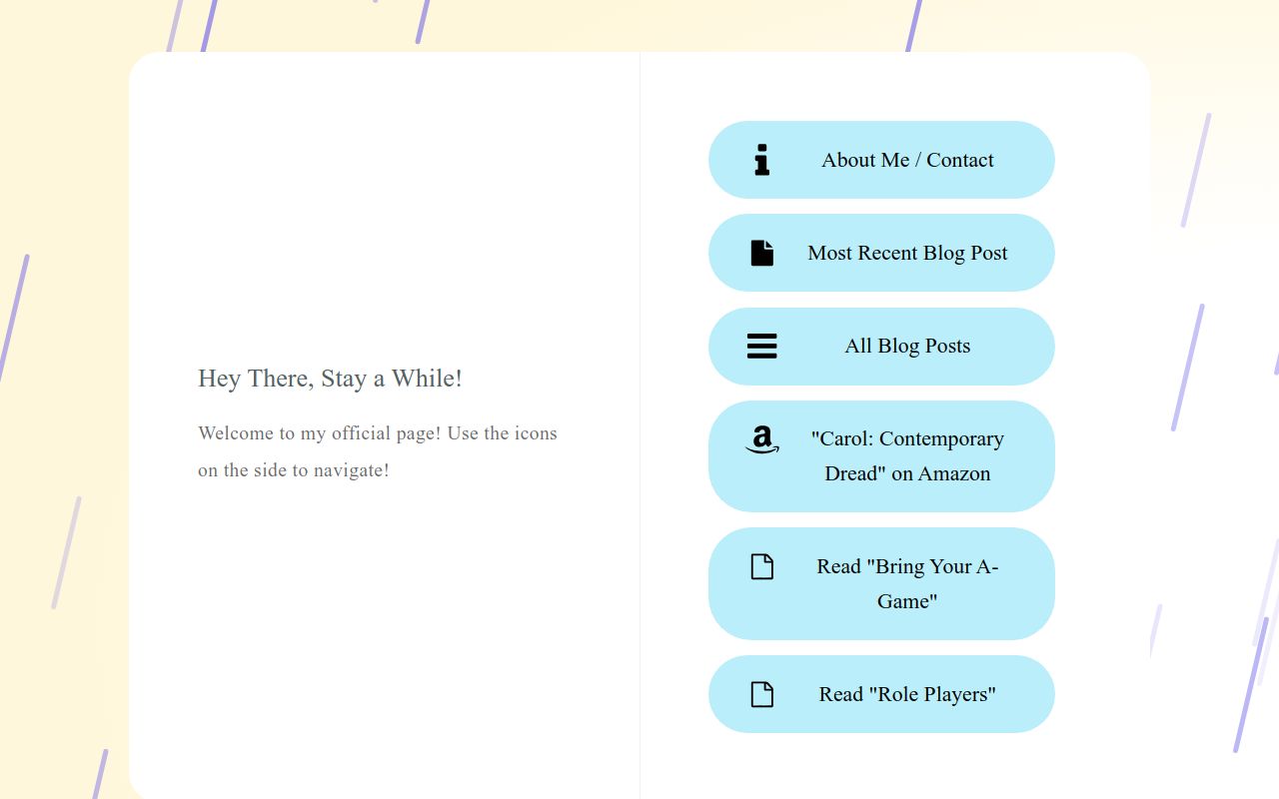Click the left white content panel
The height and width of the screenshot is (799, 1279).
[x=385, y=619]
